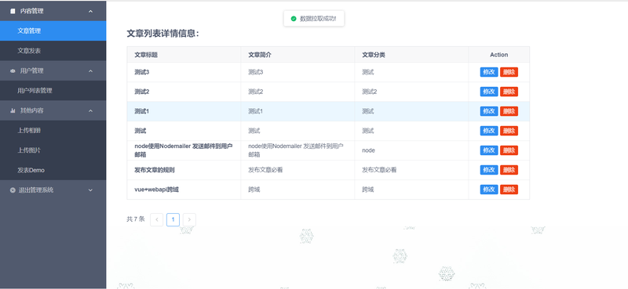Click 修改 in the 测试 row

click(x=489, y=131)
